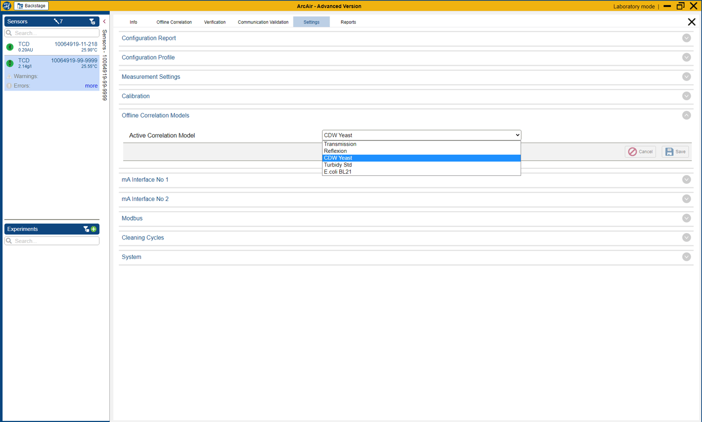This screenshot has width=702, height=422.
Task: Collapse the Offline Correlation Models section
Action: [x=686, y=115]
